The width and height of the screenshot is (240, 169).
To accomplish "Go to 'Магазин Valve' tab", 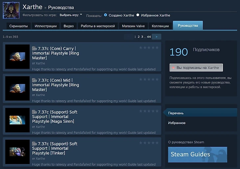I will (x=133, y=26).
